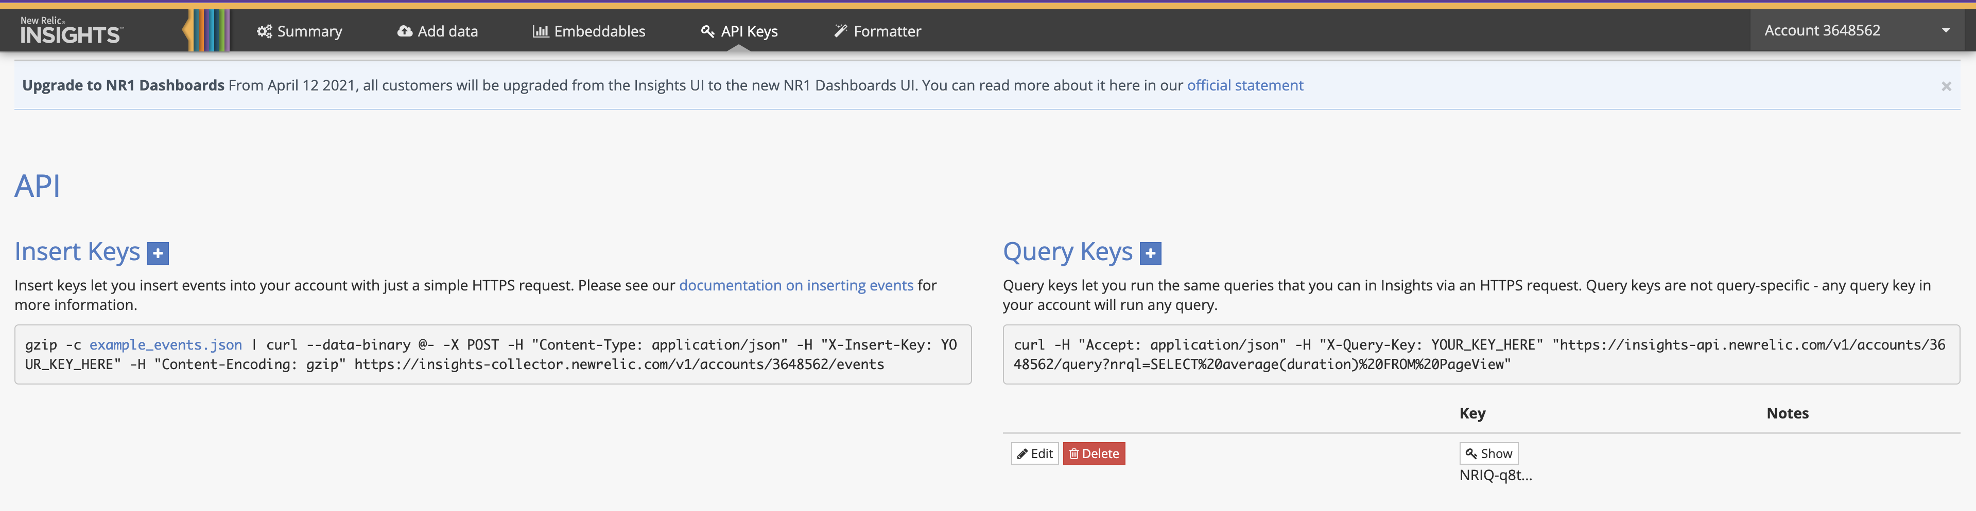The height and width of the screenshot is (511, 1976).
Task: Click the Insert Keys heading
Action: pyautogui.click(x=77, y=252)
